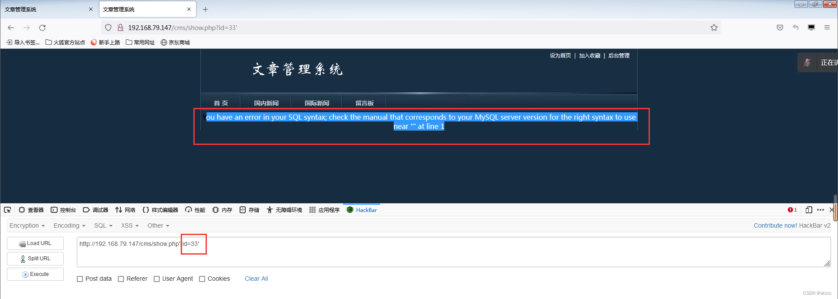Toggle responsive design mode icon
The height and width of the screenshot is (299, 838).
(x=809, y=210)
